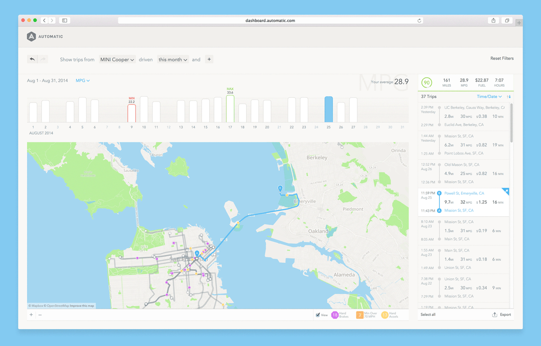Click the Hard Brakes purple badge
Viewport: 541px width, 346px height.
[335, 315]
